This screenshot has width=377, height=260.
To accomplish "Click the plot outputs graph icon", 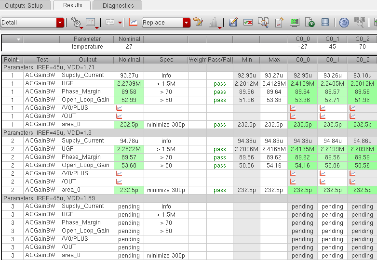I will tap(133, 22).
